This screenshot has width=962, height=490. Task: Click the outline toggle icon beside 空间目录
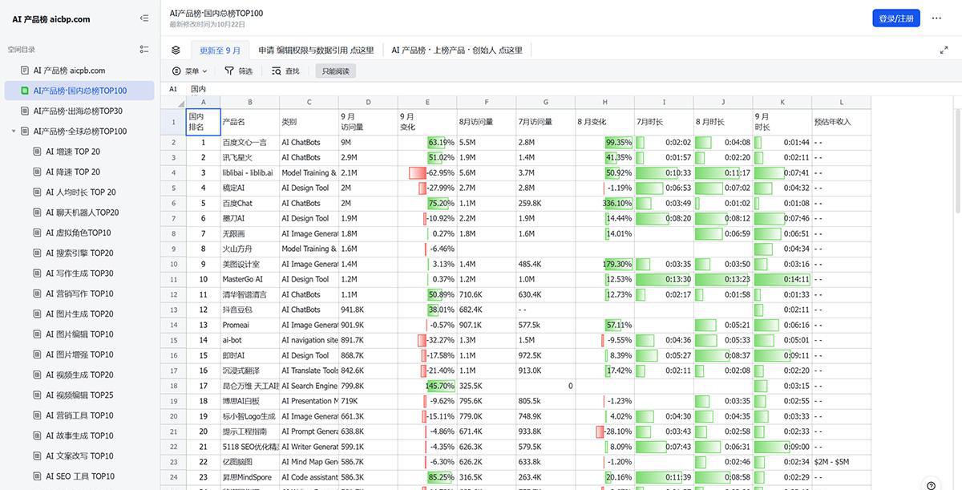(x=143, y=49)
